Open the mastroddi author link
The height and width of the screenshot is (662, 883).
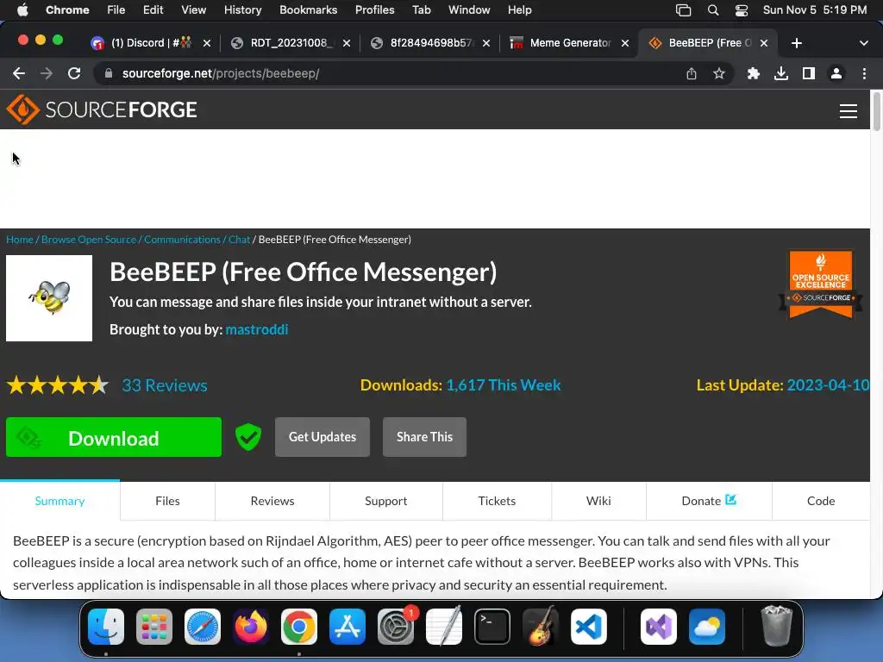[257, 329]
